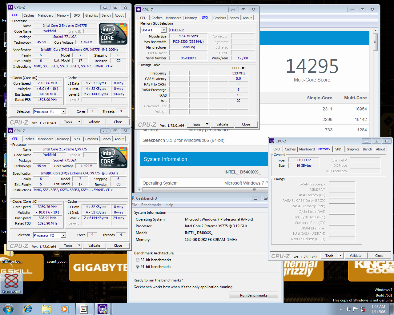Open Benchmarks menu in Geekbench 3
The width and height of the screenshot is (394, 315).
point(151,205)
